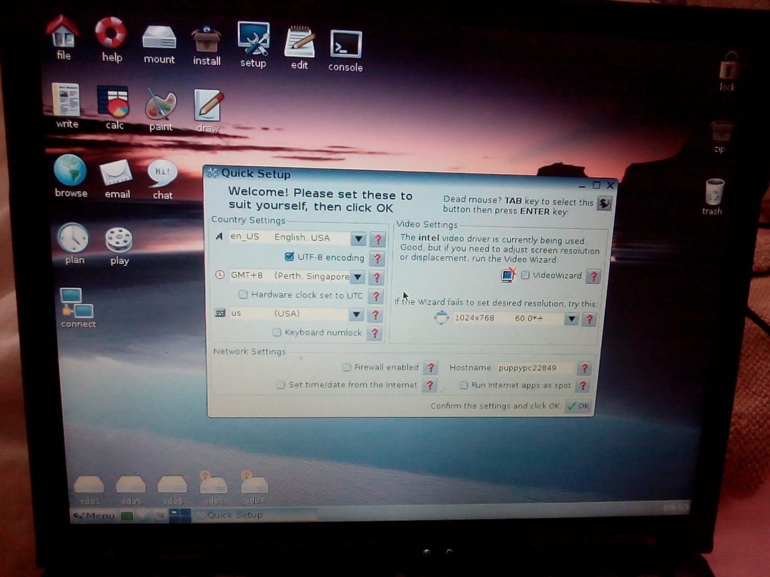Open the connect network icon
The image size is (770, 577).
pyautogui.click(x=78, y=307)
